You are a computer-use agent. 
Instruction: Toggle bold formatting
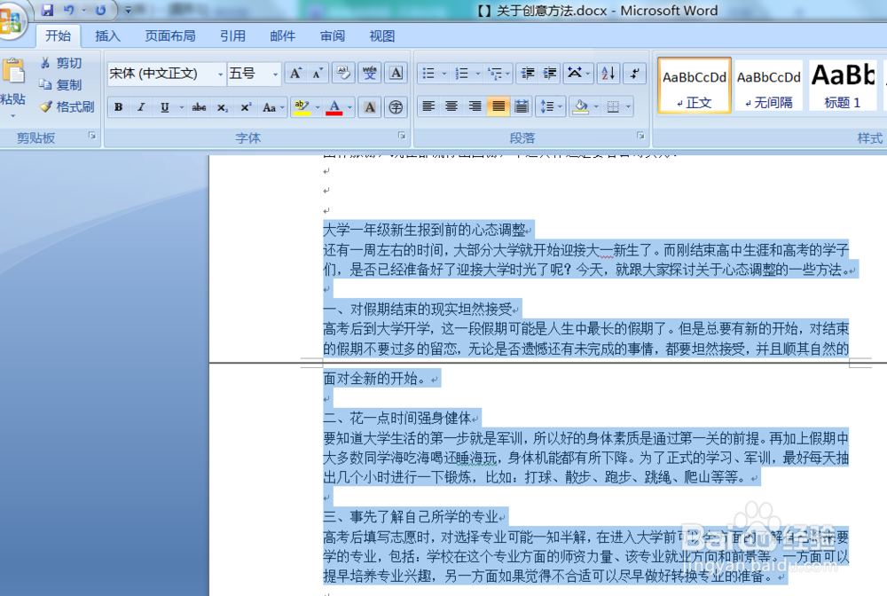click(x=118, y=107)
